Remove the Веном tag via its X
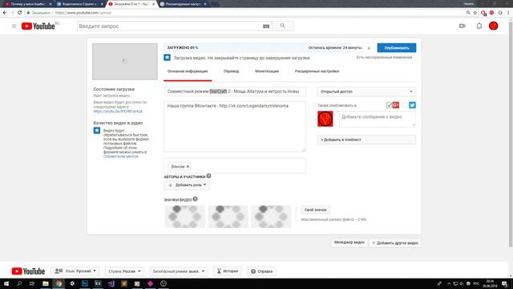Viewport: 513px width, 289px height. 188,166
